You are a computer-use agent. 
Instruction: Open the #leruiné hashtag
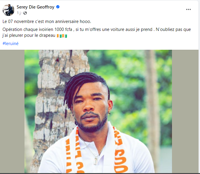click(x=10, y=44)
